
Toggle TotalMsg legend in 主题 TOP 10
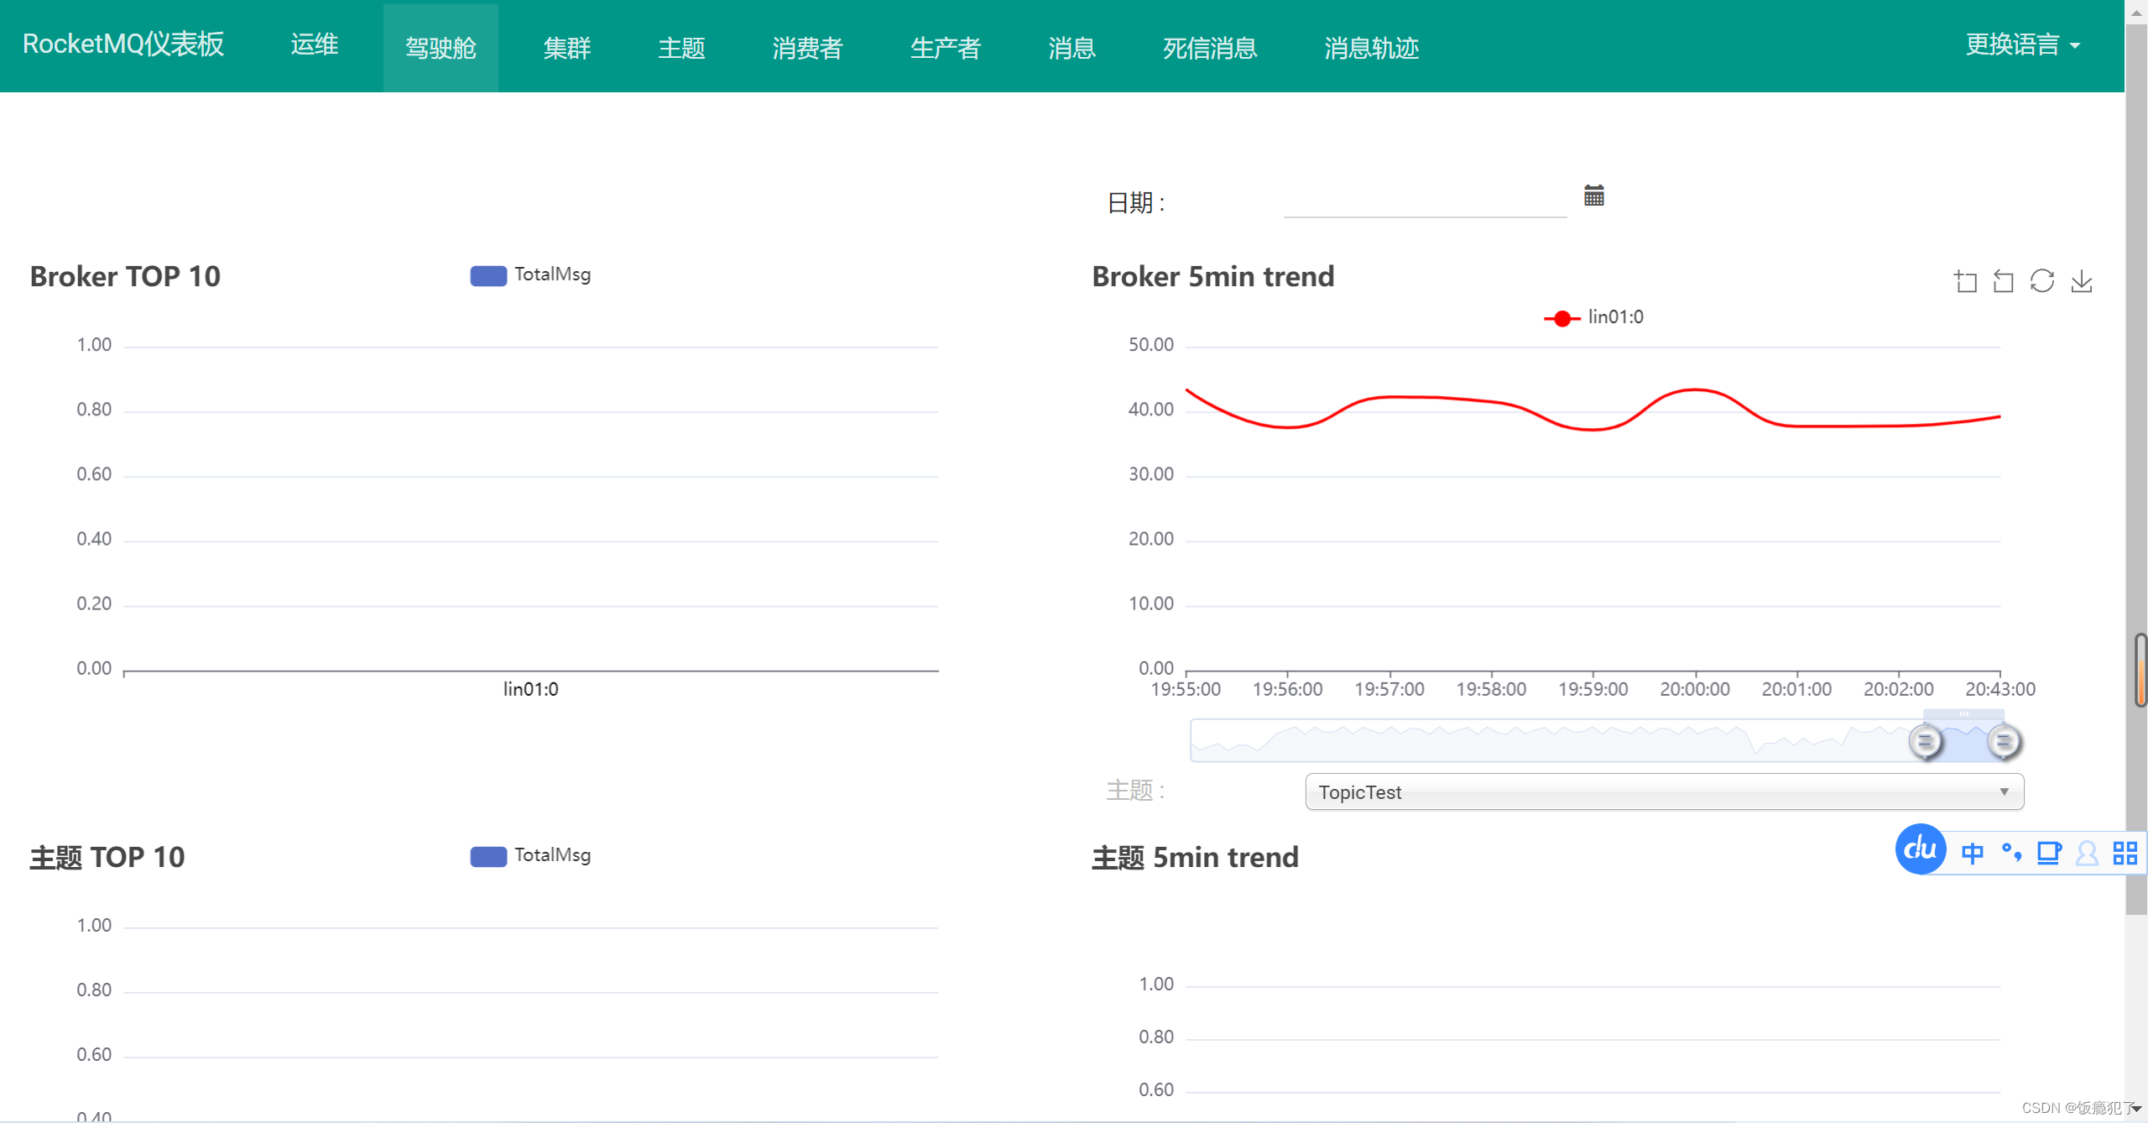click(x=530, y=856)
